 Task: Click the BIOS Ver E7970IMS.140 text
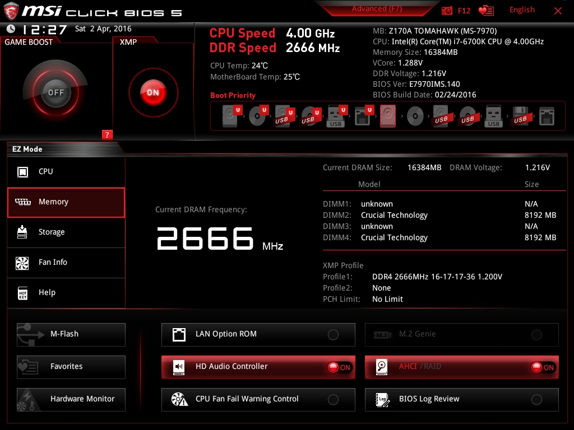tap(416, 84)
